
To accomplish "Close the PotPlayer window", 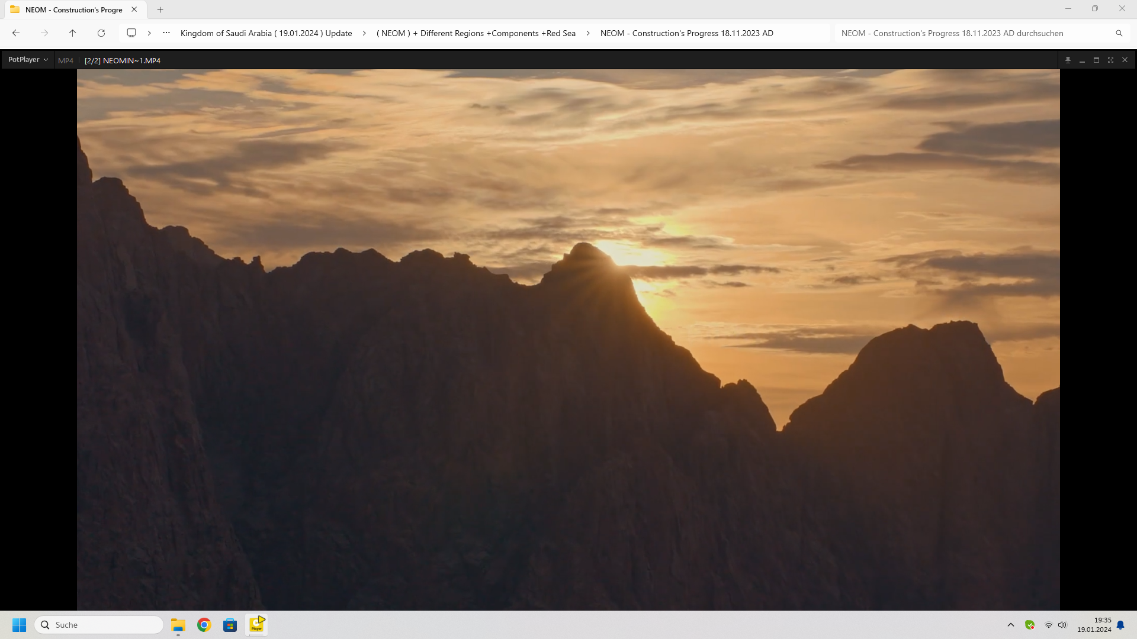I will coord(1125,60).
